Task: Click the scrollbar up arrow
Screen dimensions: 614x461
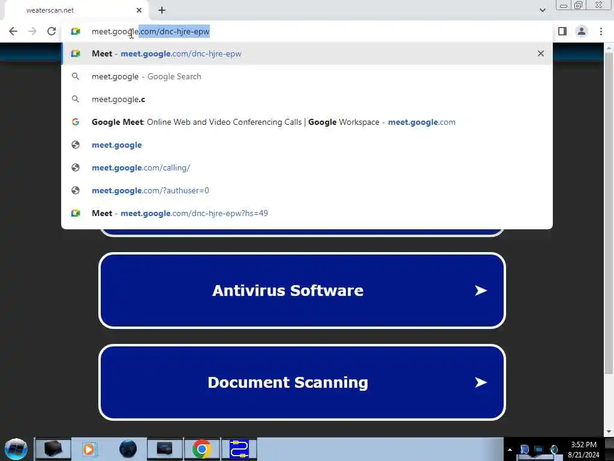Action: pos(609,47)
